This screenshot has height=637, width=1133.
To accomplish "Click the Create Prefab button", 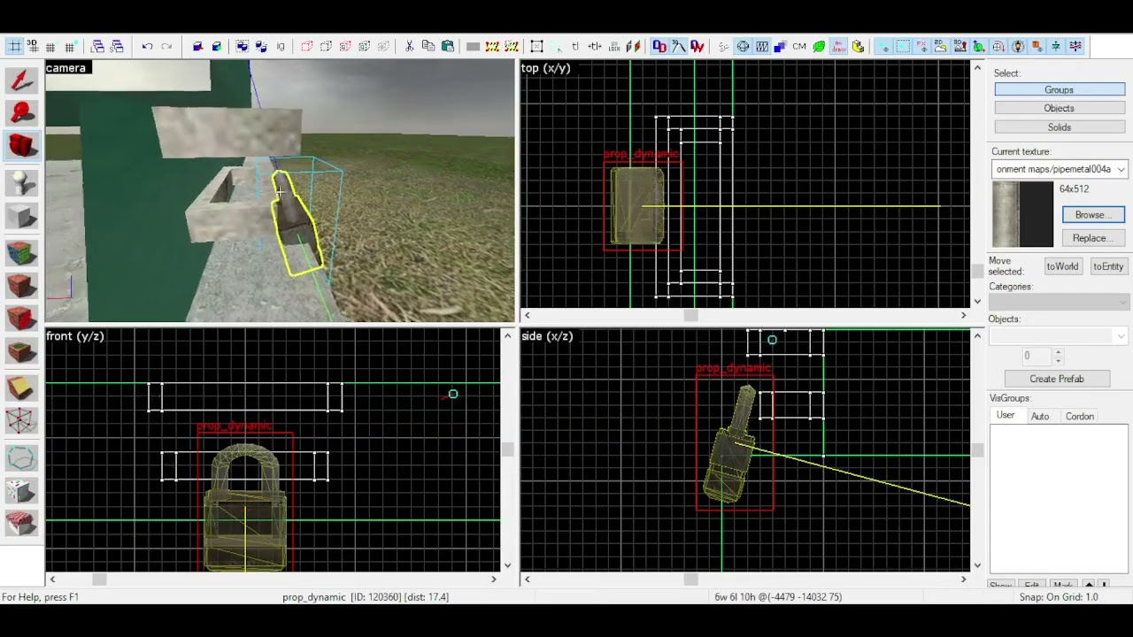I will coord(1057,379).
